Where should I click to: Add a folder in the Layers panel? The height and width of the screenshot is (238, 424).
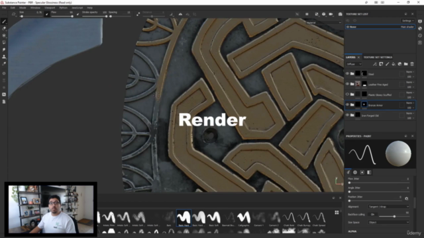click(406, 64)
